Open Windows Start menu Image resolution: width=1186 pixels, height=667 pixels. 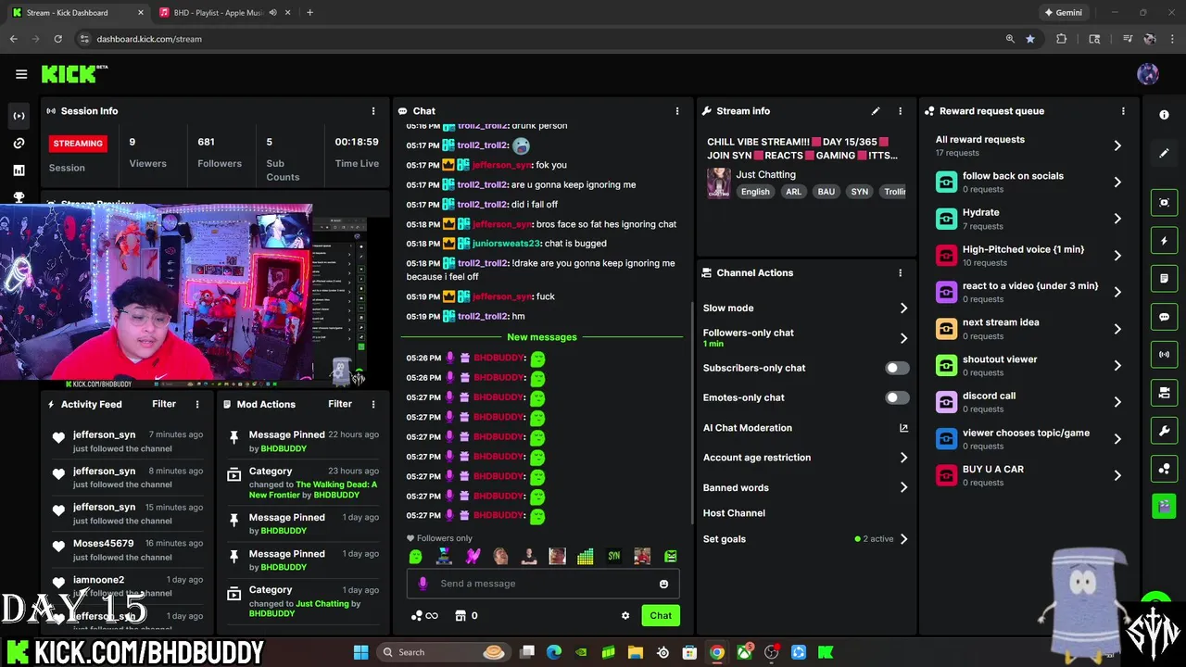tap(360, 652)
